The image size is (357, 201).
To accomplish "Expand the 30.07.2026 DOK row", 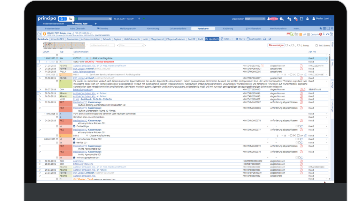I will [x=40, y=90].
